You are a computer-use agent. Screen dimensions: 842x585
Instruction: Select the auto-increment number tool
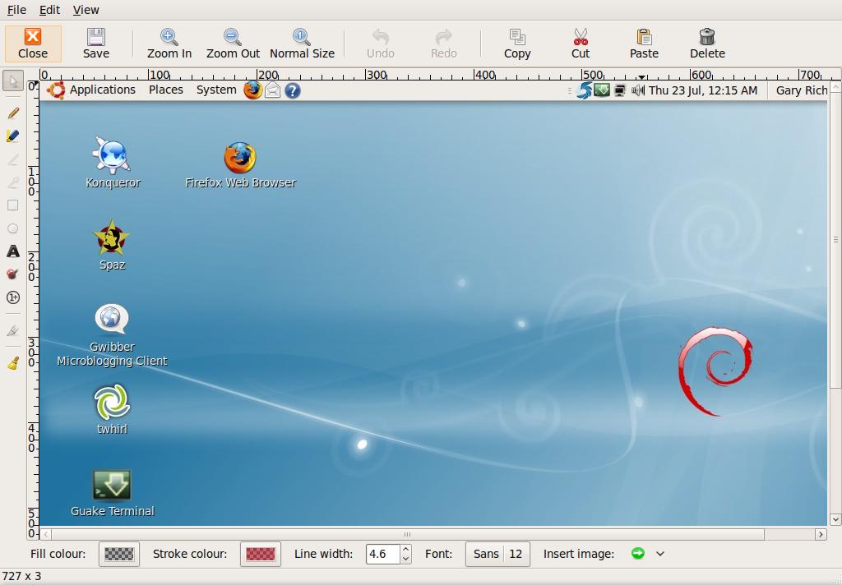[x=13, y=297]
